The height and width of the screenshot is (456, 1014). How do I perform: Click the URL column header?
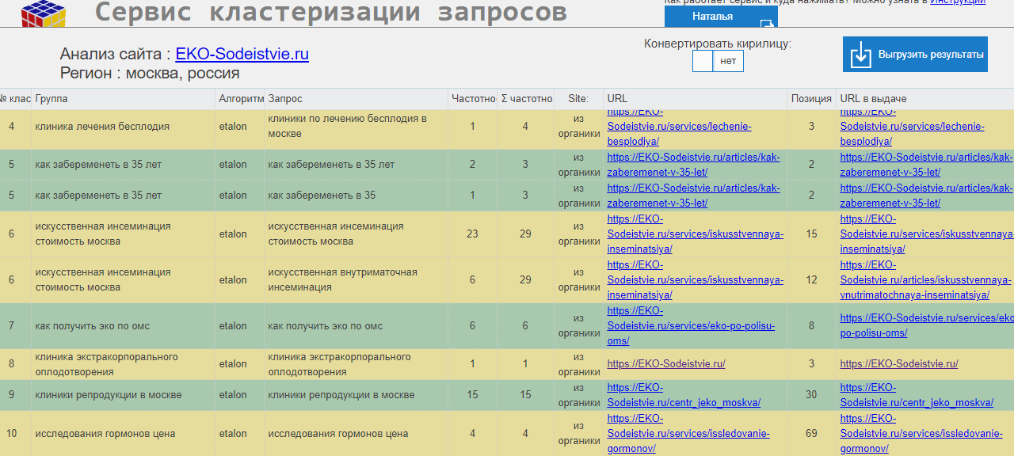click(x=695, y=99)
